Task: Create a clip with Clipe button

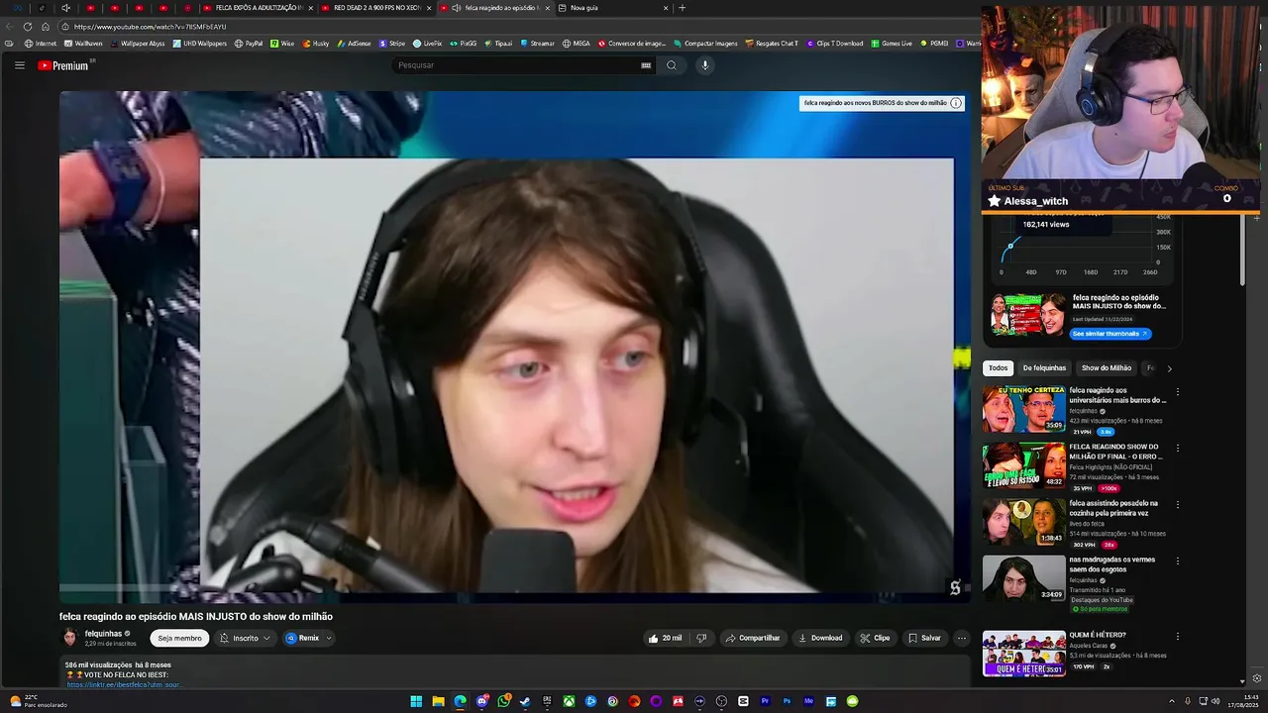Action: coord(875,638)
